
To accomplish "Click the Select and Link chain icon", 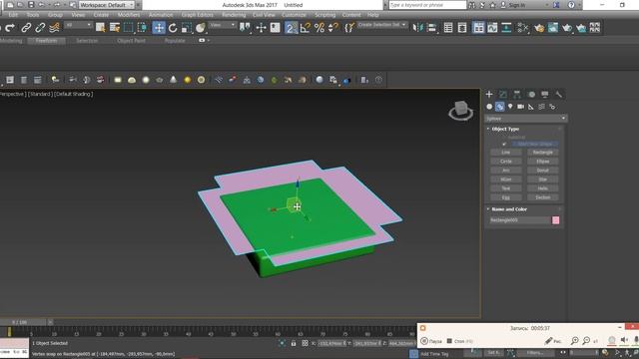I will 26,28.
